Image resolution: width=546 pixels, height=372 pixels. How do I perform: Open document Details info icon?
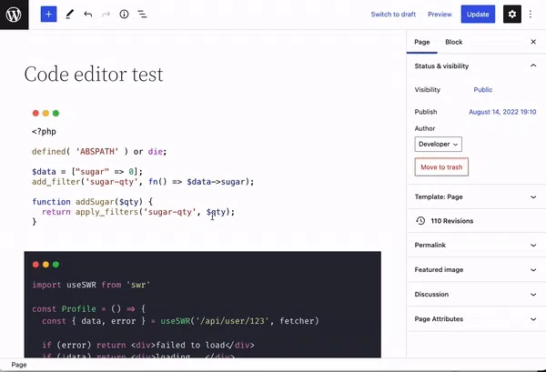tap(124, 15)
